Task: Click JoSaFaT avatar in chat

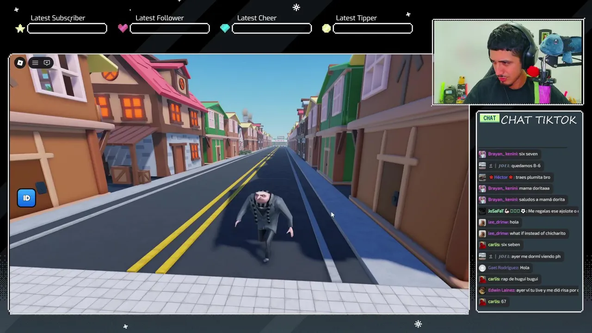Action: [482, 211]
